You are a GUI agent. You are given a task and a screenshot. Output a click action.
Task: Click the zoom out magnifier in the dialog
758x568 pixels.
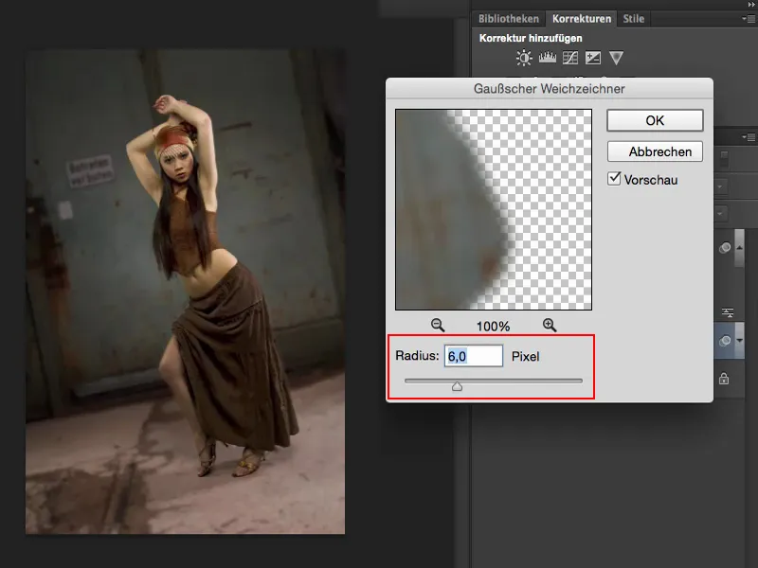[x=435, y=325]
